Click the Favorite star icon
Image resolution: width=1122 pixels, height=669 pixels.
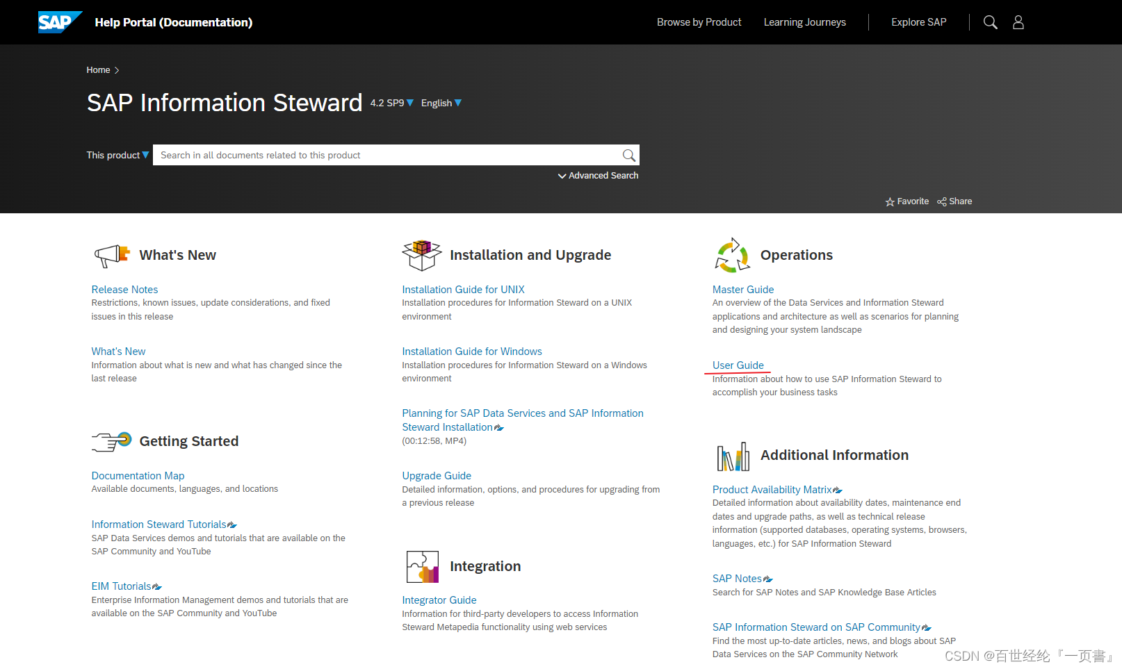pyautogui.click(x=890, y=202)
